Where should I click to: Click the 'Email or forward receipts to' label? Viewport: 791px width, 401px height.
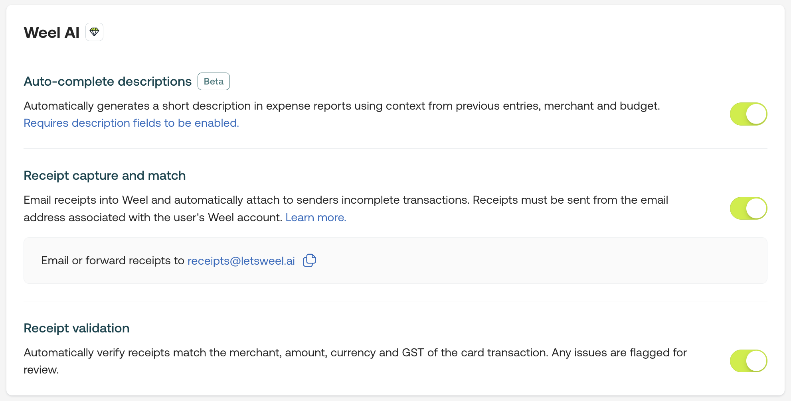click(x=113, y=261)
